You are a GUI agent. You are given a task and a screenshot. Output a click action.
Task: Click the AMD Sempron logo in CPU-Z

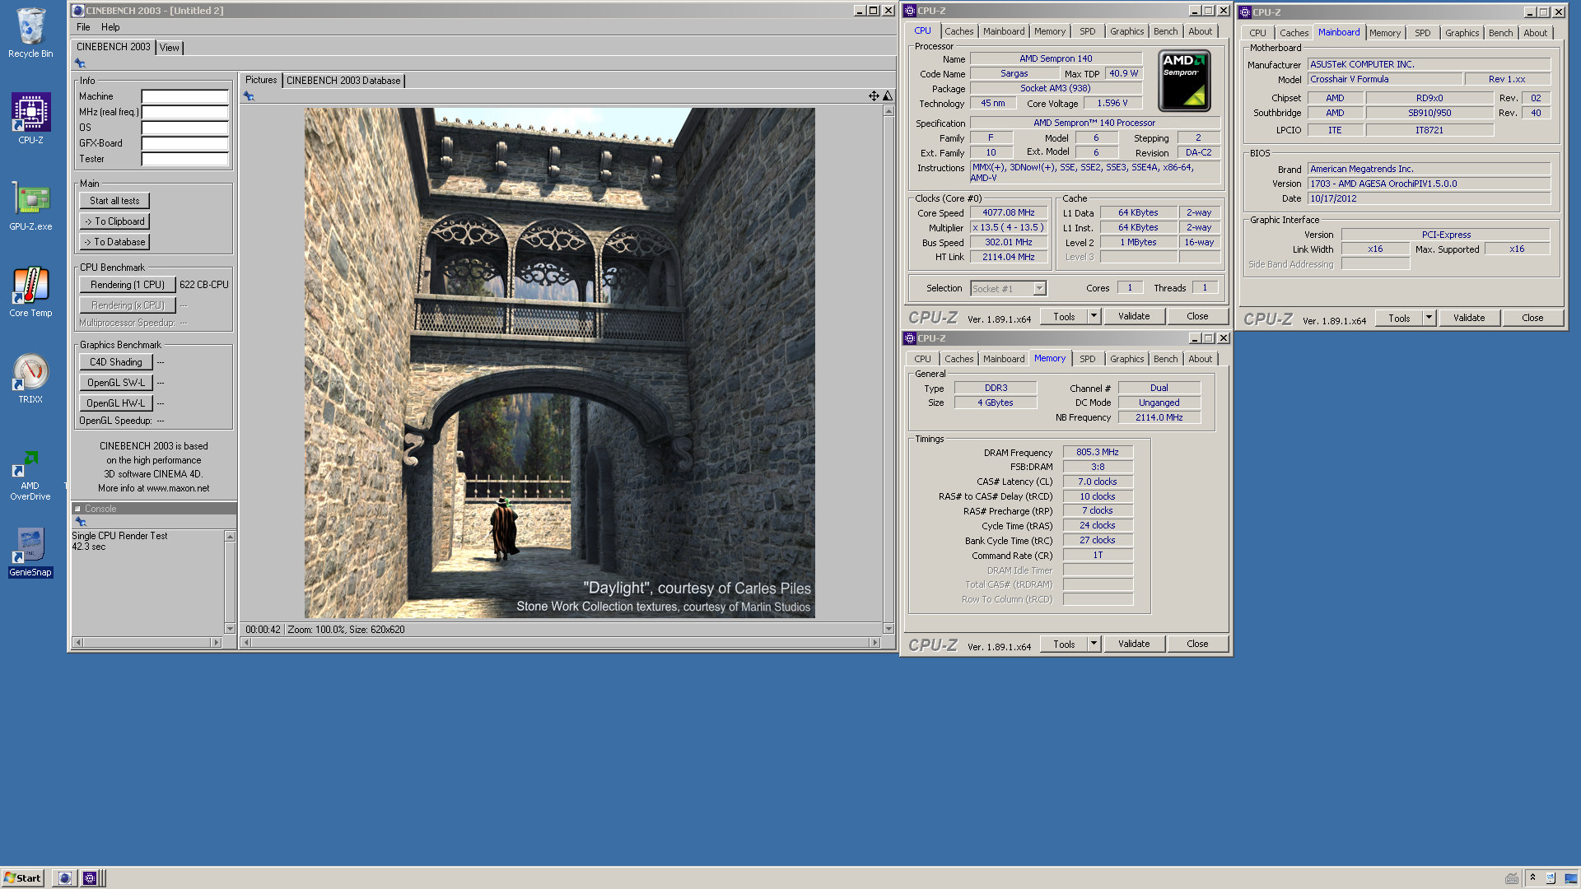(x=1184, y=81)
